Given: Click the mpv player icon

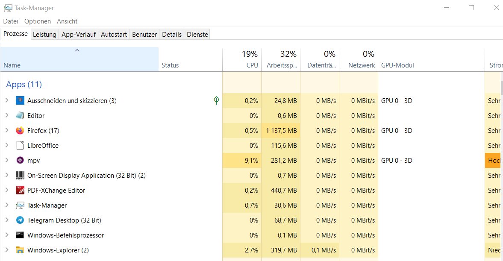Looking at the screenshot, I should pos(20,161).
